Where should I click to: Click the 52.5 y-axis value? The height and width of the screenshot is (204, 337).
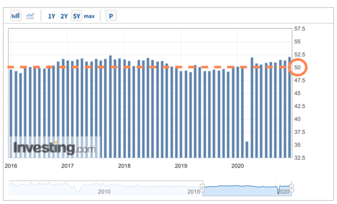point(299,54)
